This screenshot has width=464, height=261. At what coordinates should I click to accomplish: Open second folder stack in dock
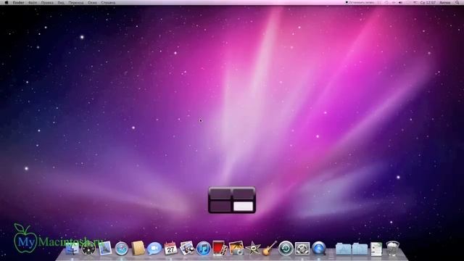360,249
